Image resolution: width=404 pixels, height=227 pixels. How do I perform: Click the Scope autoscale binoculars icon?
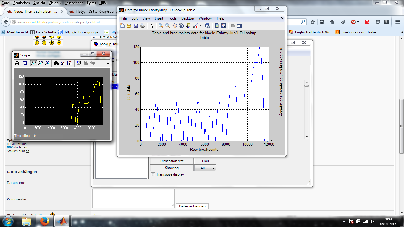click(56, 63)
